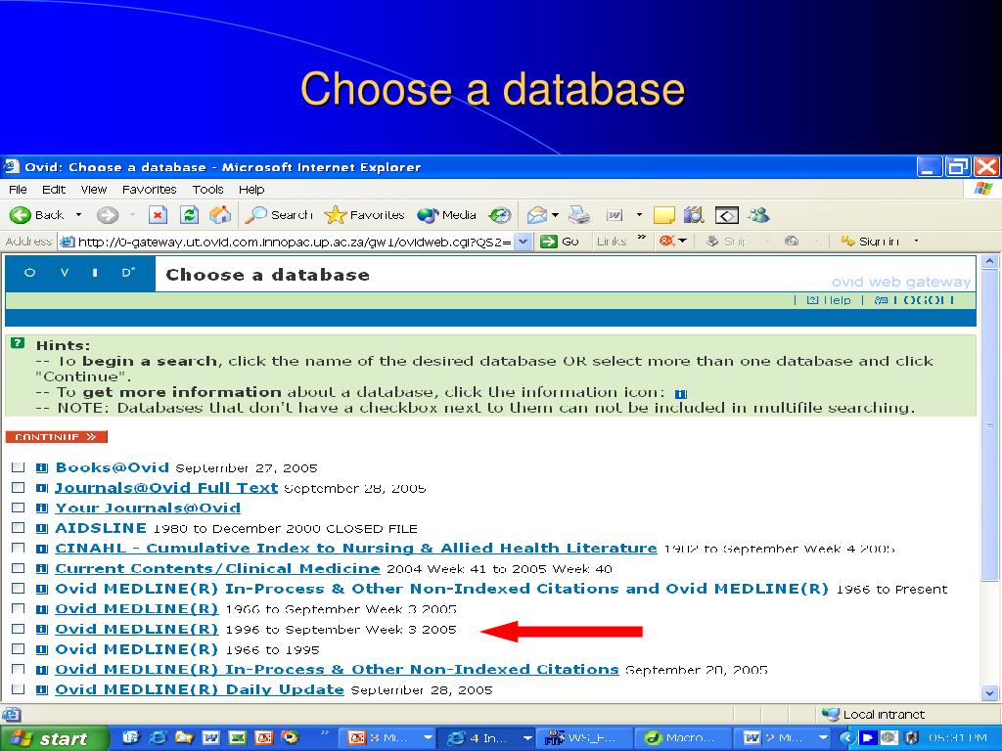Open the Forward button history dropdown
This screenshot has height=751, width=1002.
[132, 215]
